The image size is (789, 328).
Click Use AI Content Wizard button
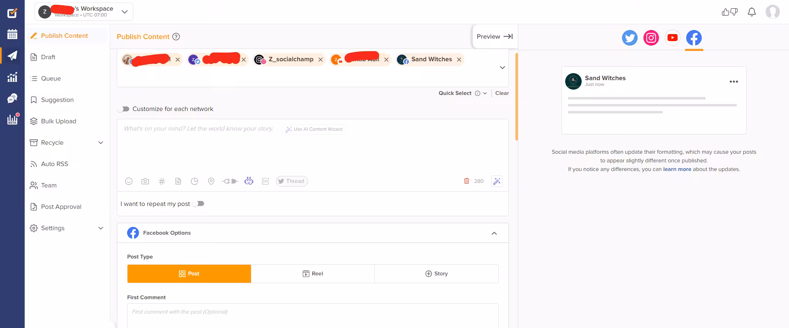tap(314, 129)
